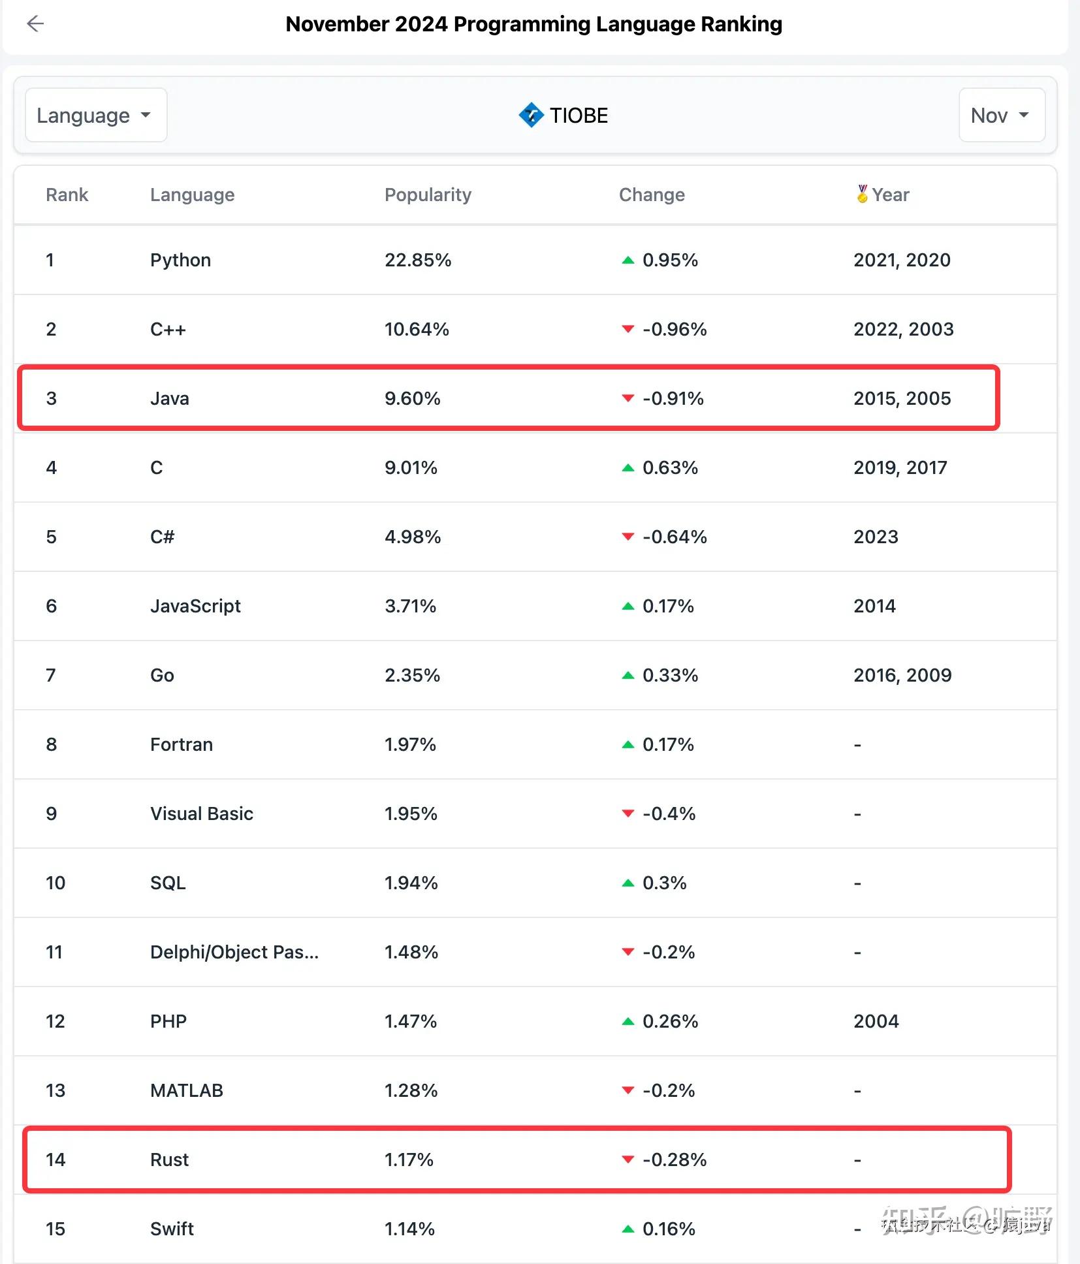This screenshot has width=1080, height=1264.
Task: Click the Fortran popularity value 1.97%
Action: pyautogui.click(x=410, y=744)
